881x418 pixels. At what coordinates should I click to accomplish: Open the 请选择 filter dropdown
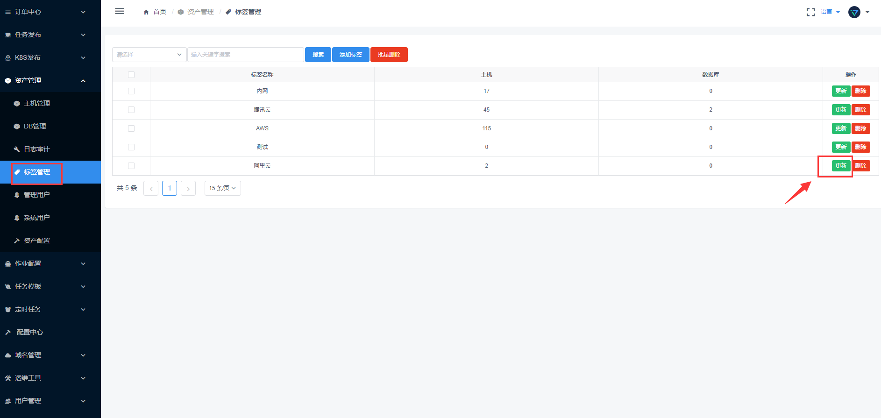point(149,55)
